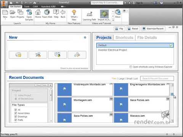The height and width of the screenshot is (137, 183).
Task: Click the exchange apps icon beside search box
Action: click(125, 3)
